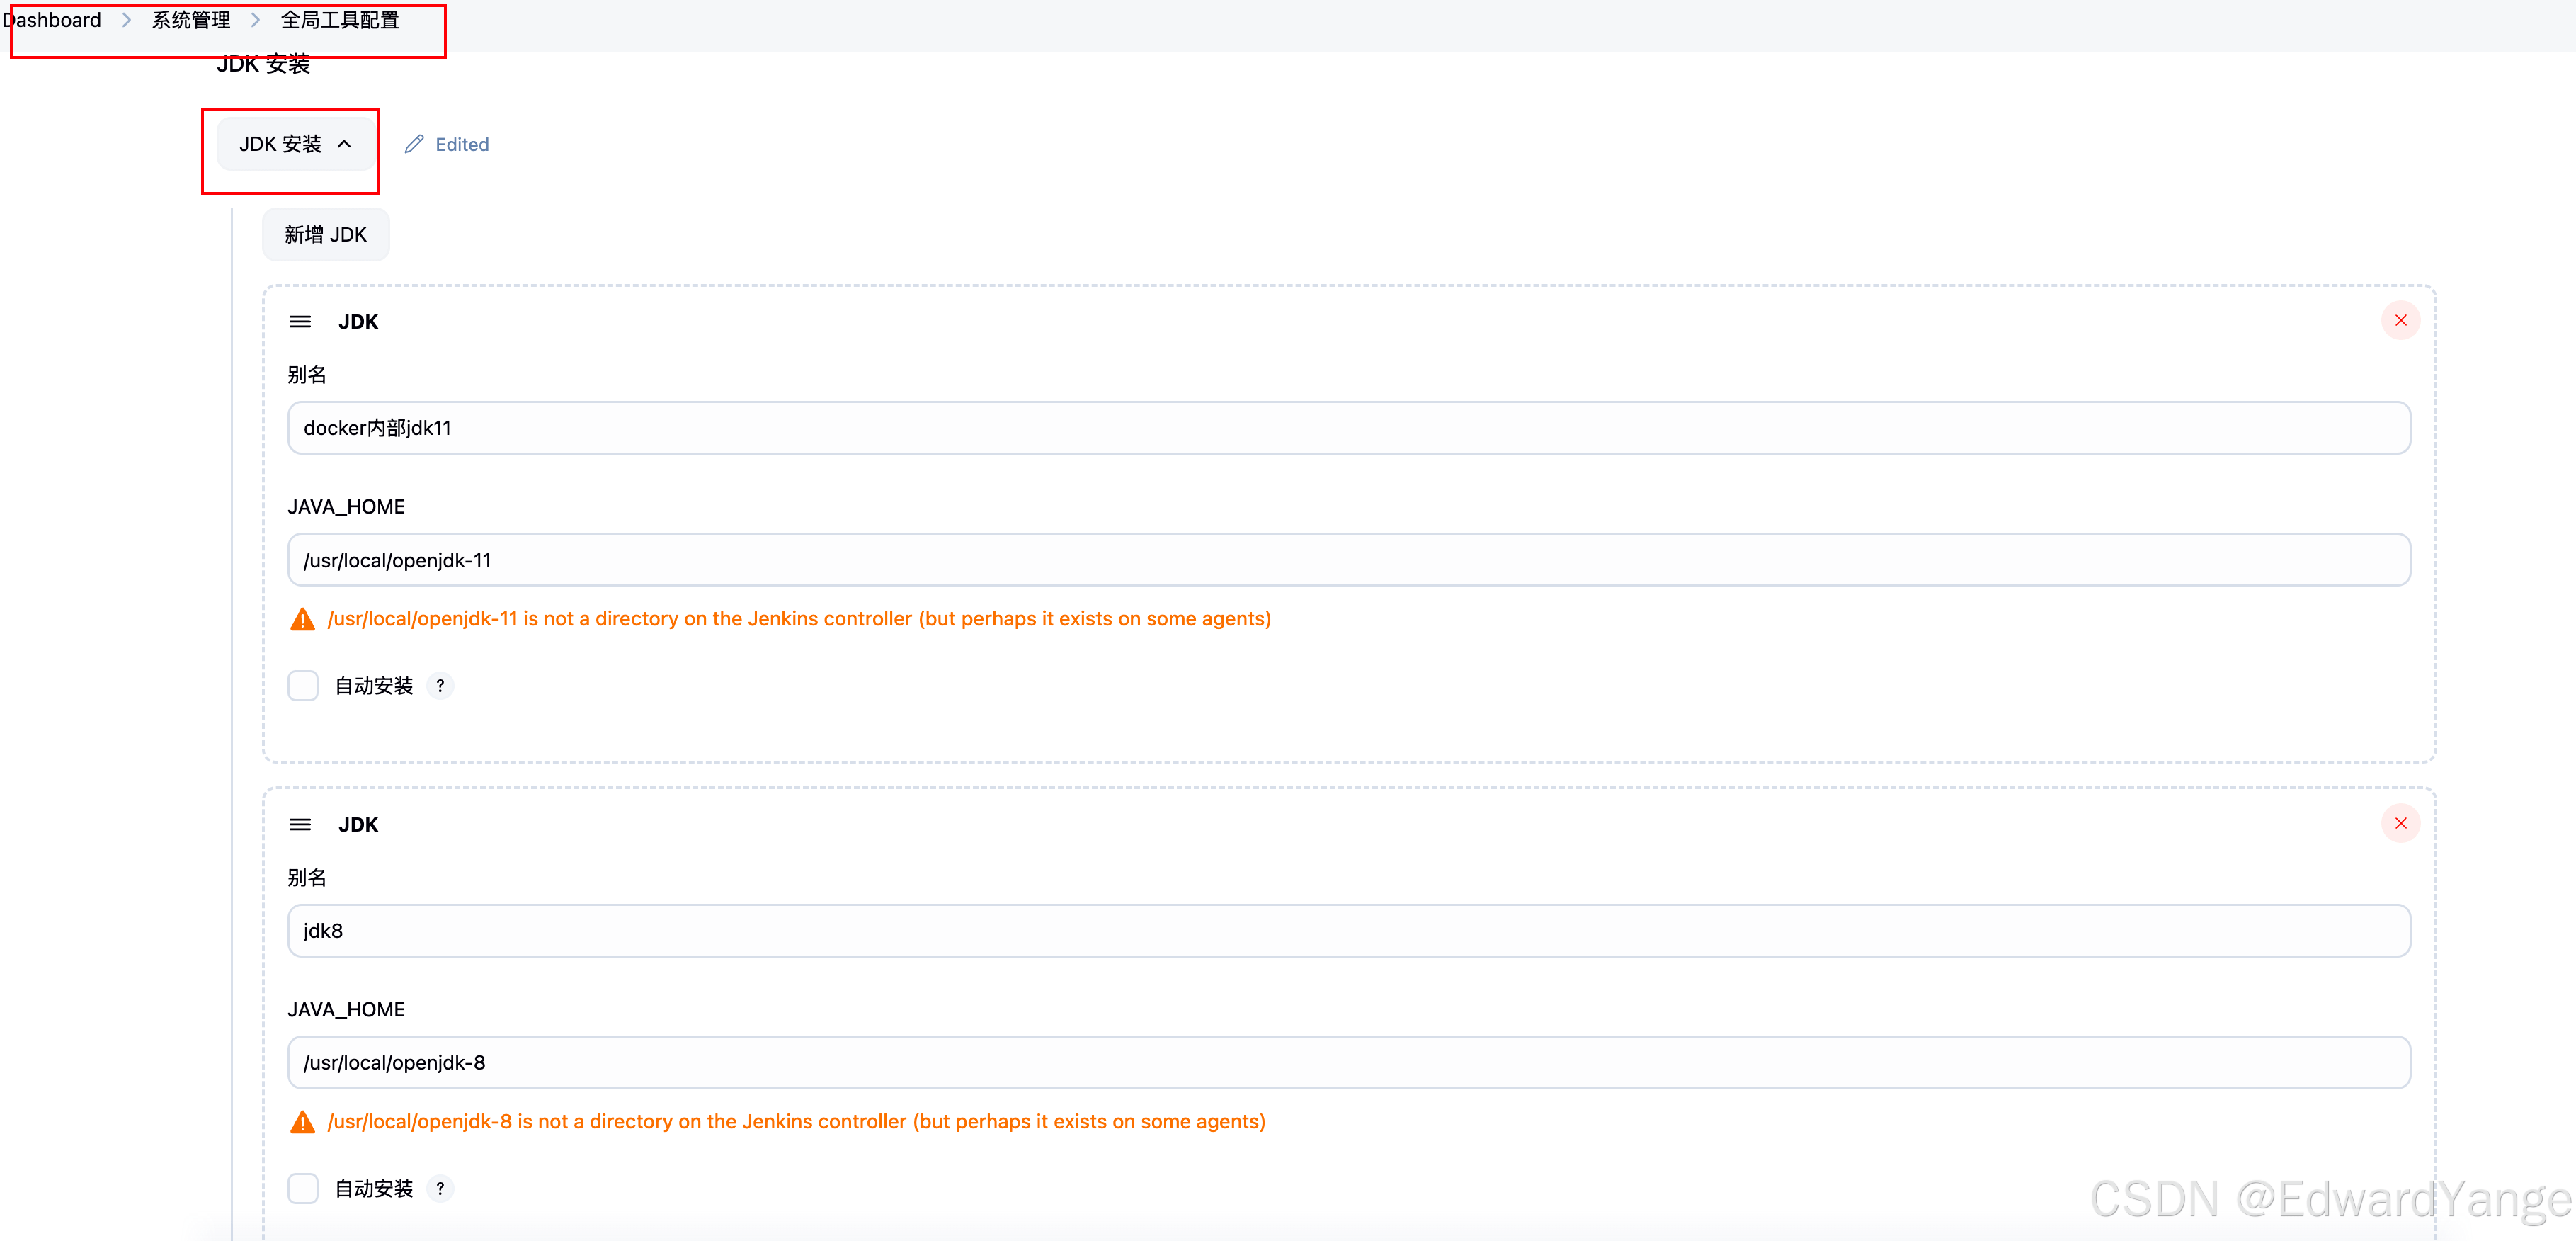Click the Edited pencil icon
2576x1241 pixels.
coord(414,144)
